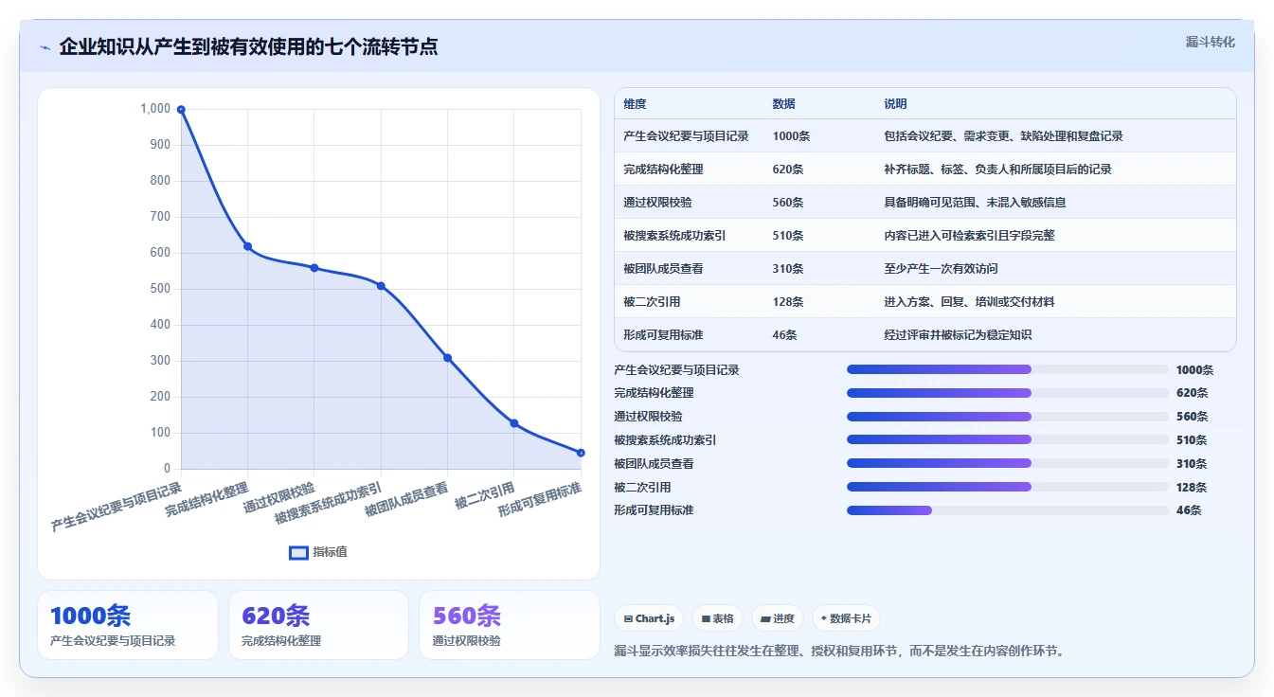Click the chart point for 形成可复用标准
1274x697 pixels.
581,453
